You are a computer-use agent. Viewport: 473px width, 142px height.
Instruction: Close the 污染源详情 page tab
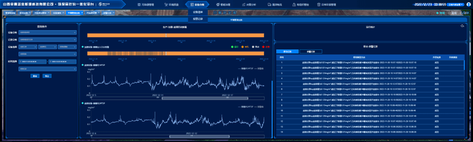pyautogui.click(x=99, y=12)
